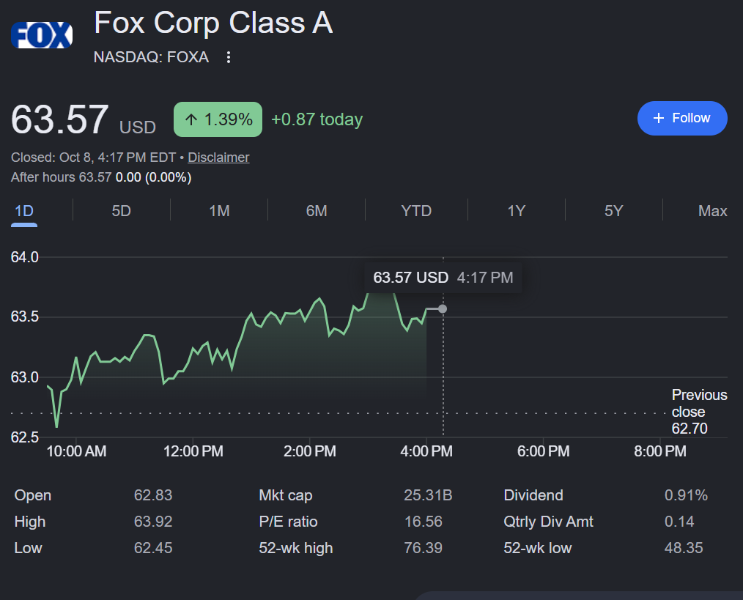Click the After hours 63.57 text

click(x=61, y=177)
